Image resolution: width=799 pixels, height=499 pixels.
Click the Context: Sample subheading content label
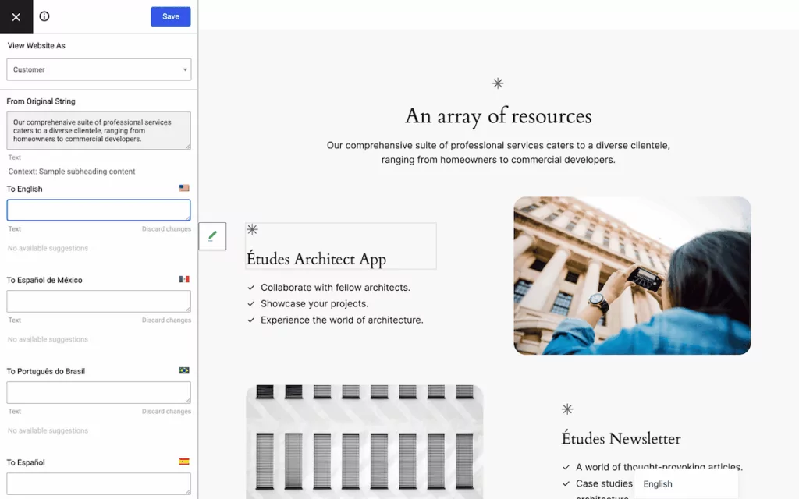pos(71,172)
